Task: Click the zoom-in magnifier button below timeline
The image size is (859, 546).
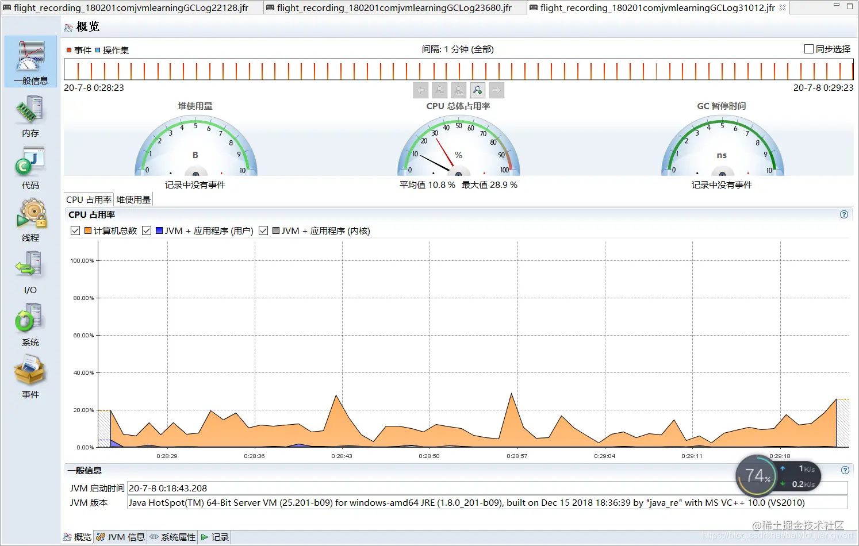Action: point(477,90)
